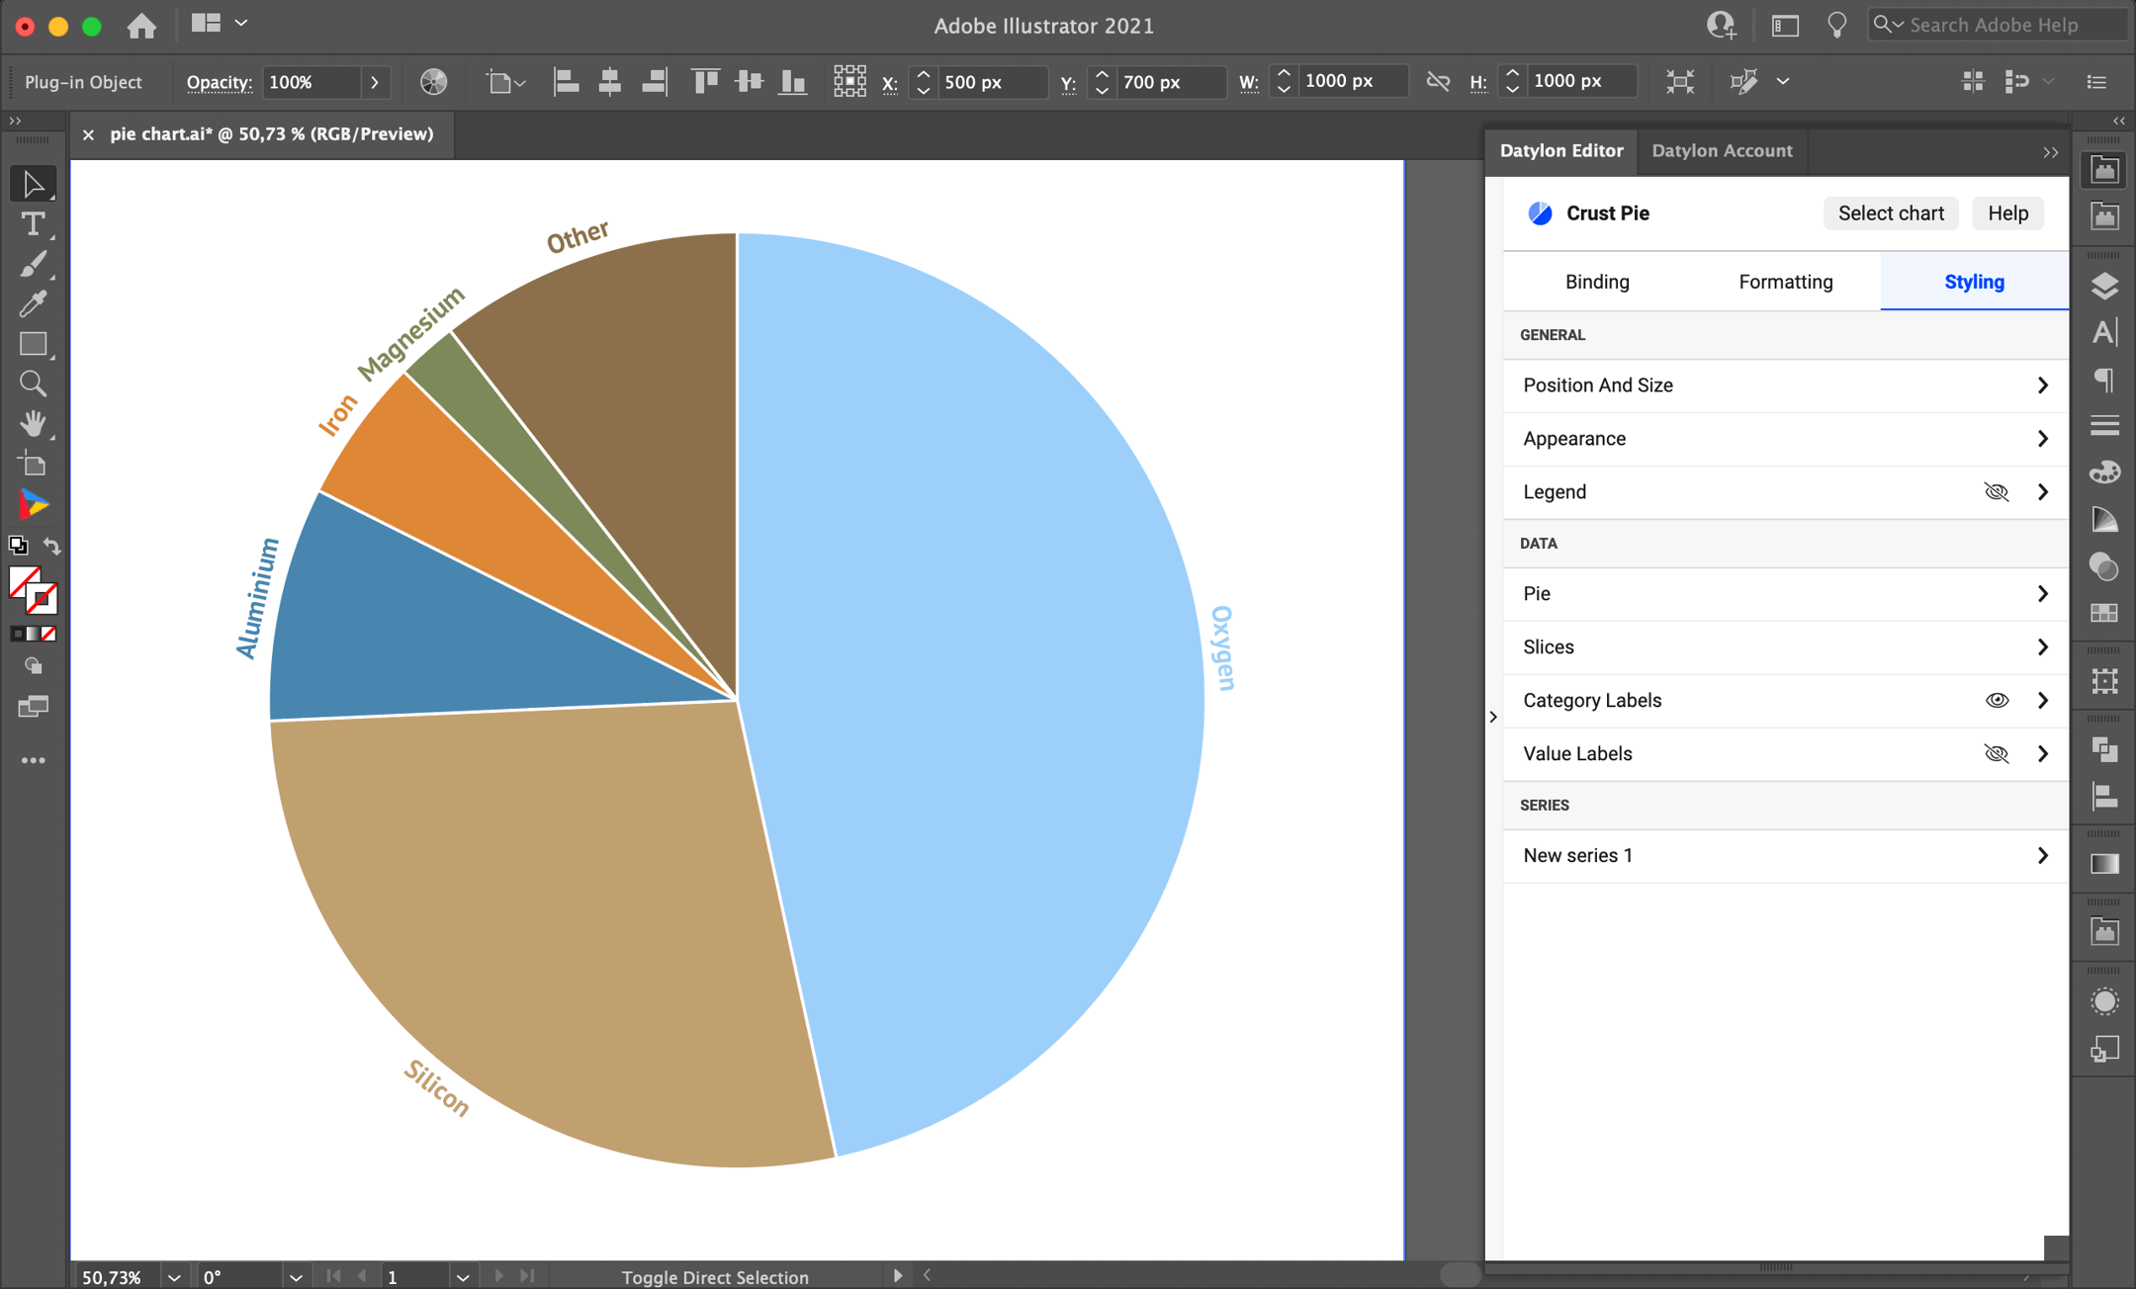
Task: Open Datylon Help
Action: click(x=2006, y=213)
